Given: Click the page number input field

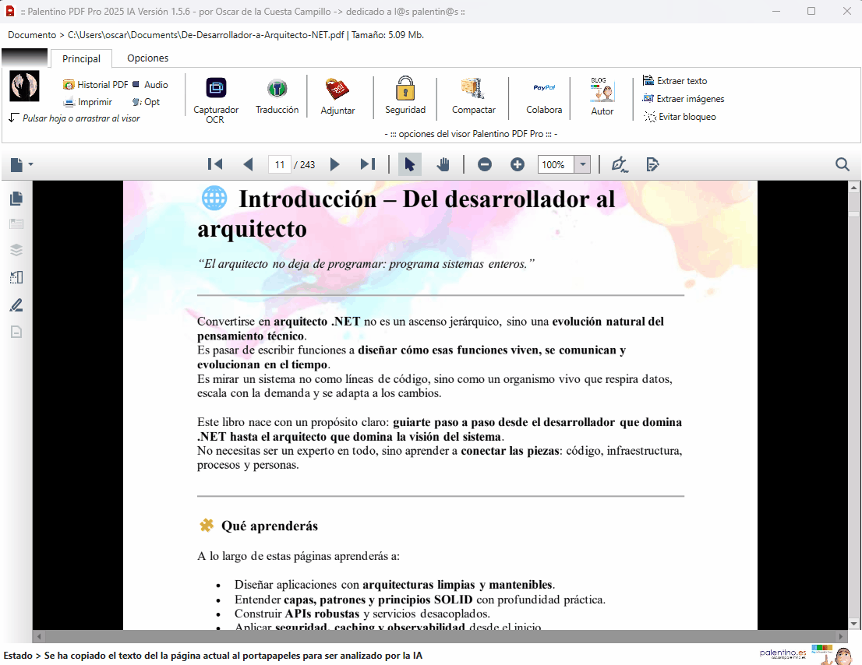Looking at the screenshot, I should click(x=280, y=164).
